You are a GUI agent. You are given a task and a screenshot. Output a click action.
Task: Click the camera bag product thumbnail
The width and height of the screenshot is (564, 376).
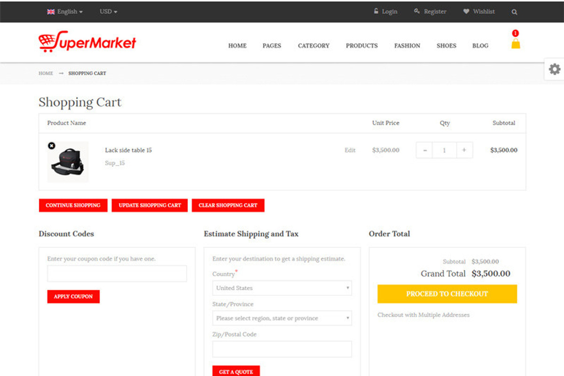coord(68,162)
